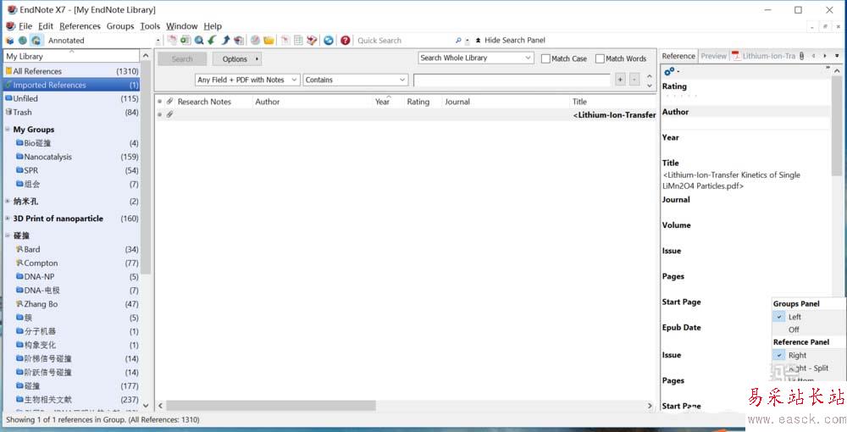Switch to Preview tab
The width and height of the screenshot is (847, 432).
[713, 56]
